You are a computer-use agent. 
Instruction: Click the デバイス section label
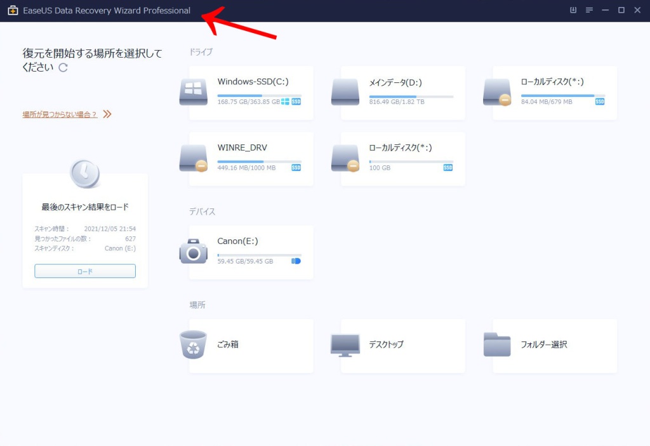202,212
